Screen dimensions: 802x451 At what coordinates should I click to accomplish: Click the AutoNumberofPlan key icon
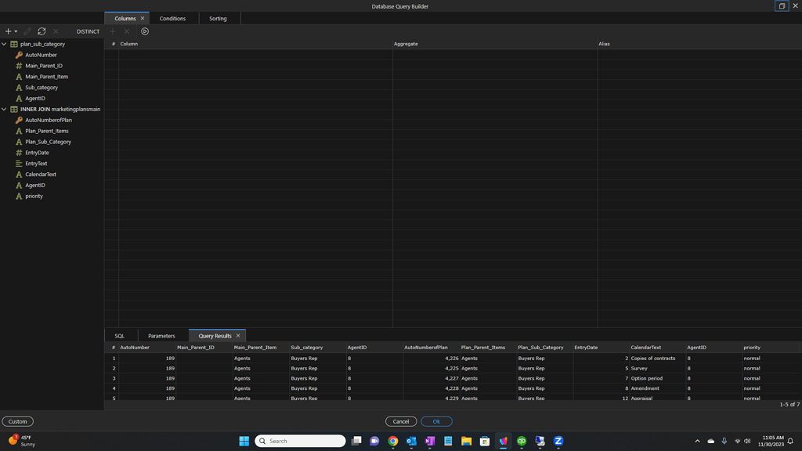(x=19, y=121)
